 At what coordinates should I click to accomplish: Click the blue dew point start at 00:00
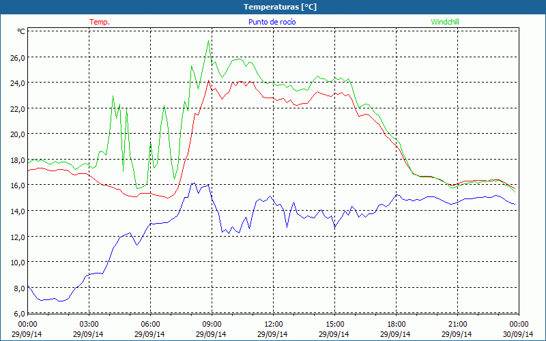(28, 286)
